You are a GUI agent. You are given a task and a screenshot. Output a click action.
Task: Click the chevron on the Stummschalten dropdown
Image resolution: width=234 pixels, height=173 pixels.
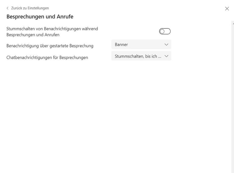click(166, 56)
